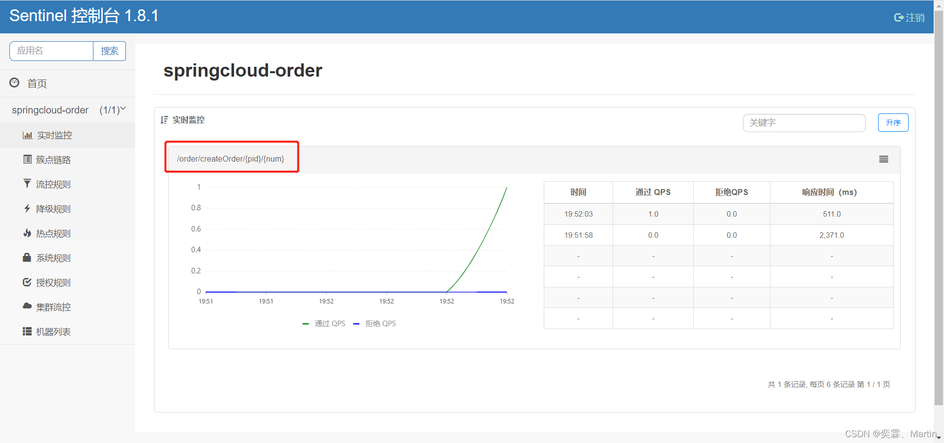Image resolution: width=944 pixels, height=443 pixels.
Task: Click the funnel icon for 流控规则
Action: (x=28, y=184)
